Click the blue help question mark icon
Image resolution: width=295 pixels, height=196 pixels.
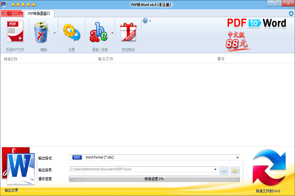pos(145,21)
